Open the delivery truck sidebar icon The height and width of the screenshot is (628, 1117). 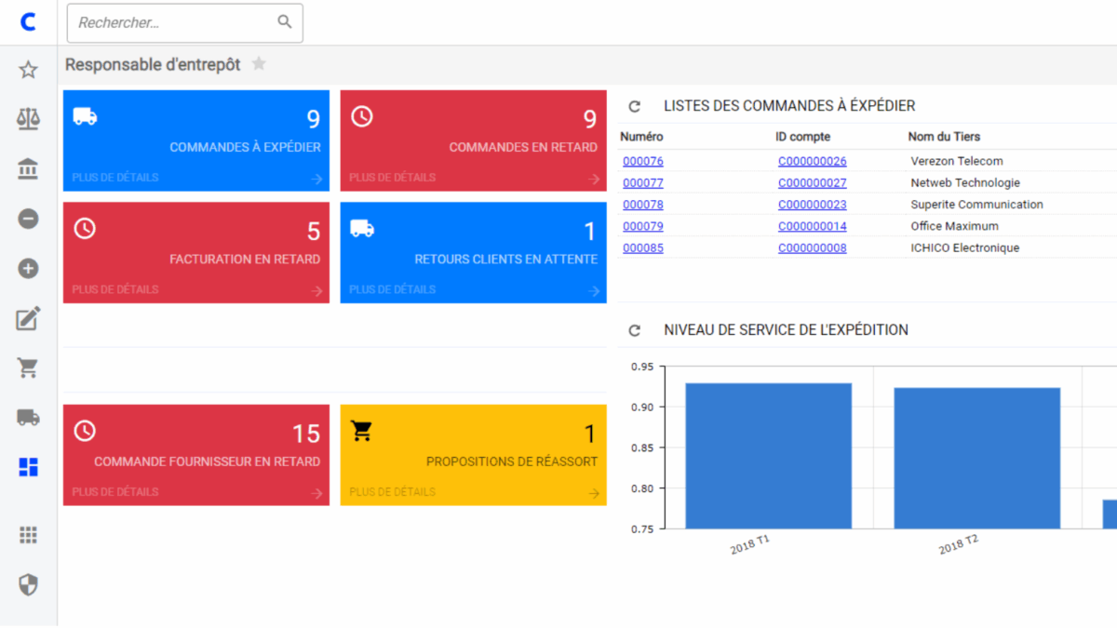tap(28, 417)
